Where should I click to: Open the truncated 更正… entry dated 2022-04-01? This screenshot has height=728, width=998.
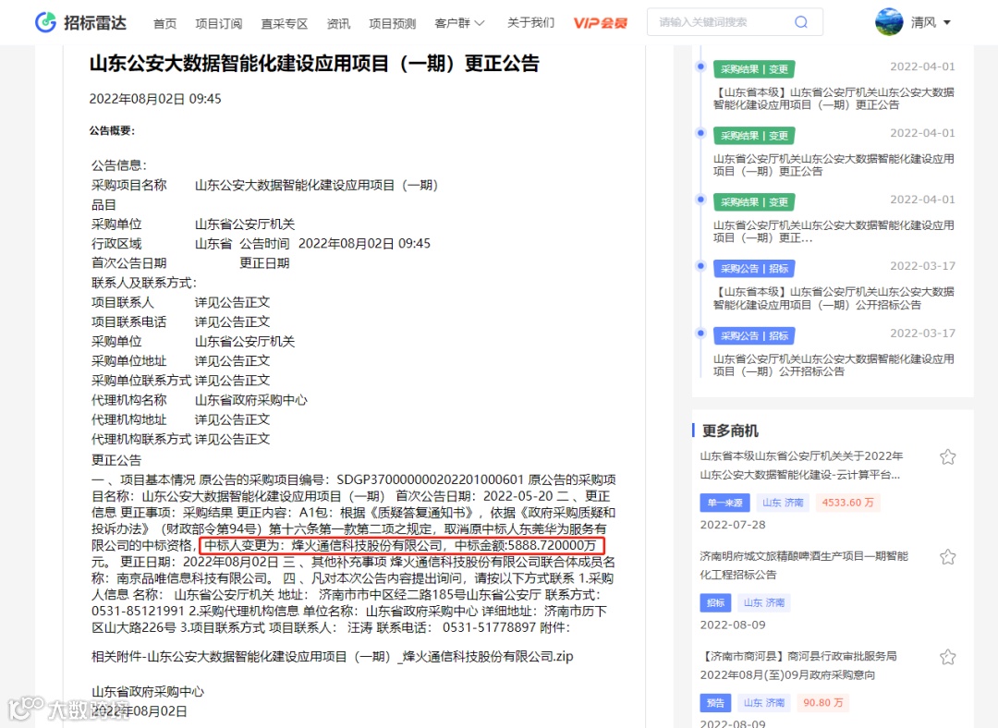tap(834, 231)
